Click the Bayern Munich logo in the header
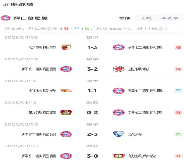The width and height of the screenshot is (184, 162). 6,18
